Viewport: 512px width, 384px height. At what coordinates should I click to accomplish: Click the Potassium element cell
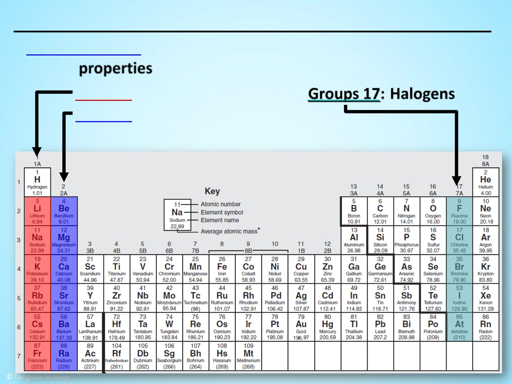[x=37, y=269]
